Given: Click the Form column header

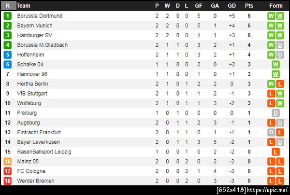Looking at the screenshot, I should (x=276, y=6).
